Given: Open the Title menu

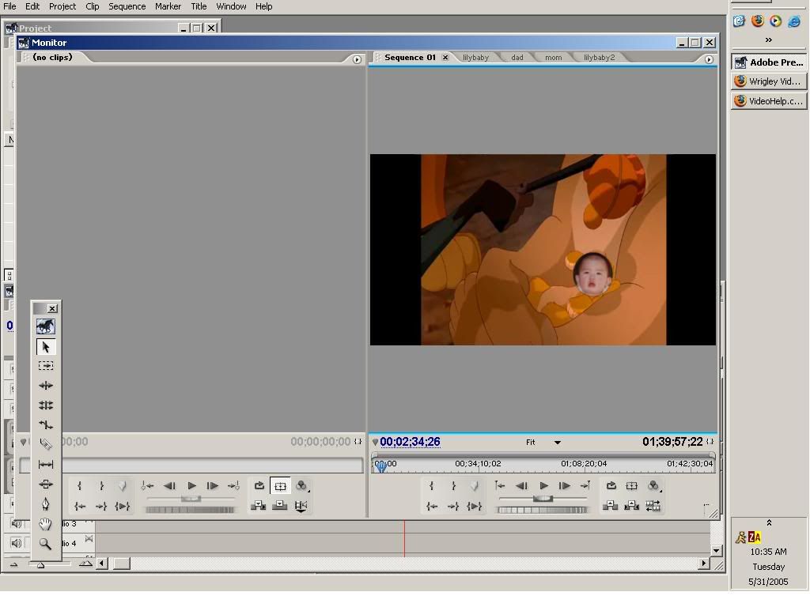Looking at the screenshot, I should coord(199,6).
